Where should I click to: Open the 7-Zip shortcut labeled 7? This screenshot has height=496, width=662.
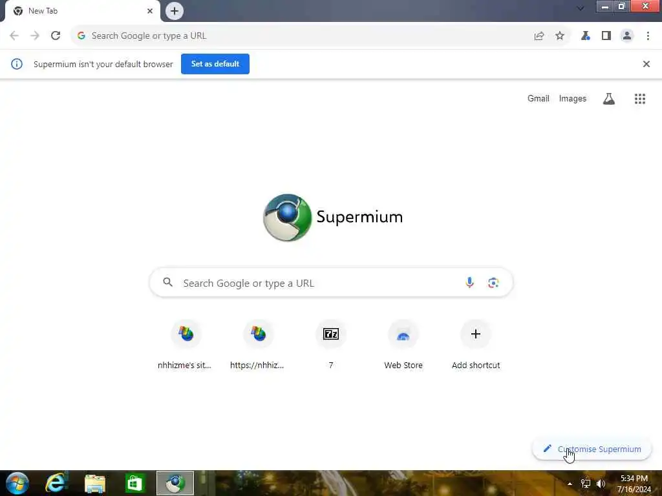pyautogui.click(x=331, y=345)
